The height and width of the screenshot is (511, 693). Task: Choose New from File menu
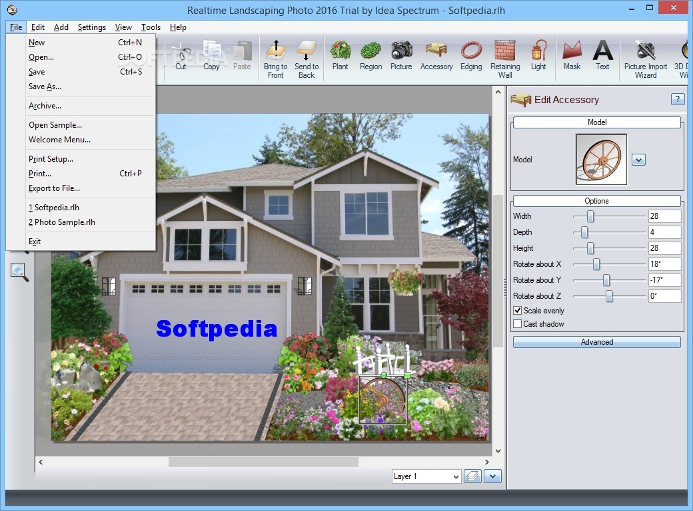pos(81,43)
